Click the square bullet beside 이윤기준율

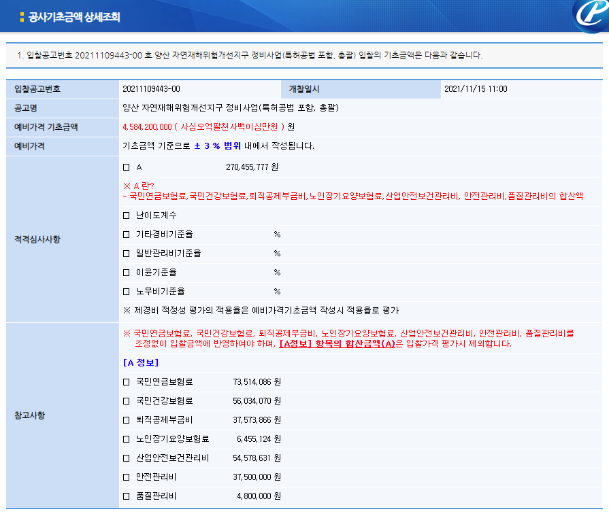pos(127,273)
